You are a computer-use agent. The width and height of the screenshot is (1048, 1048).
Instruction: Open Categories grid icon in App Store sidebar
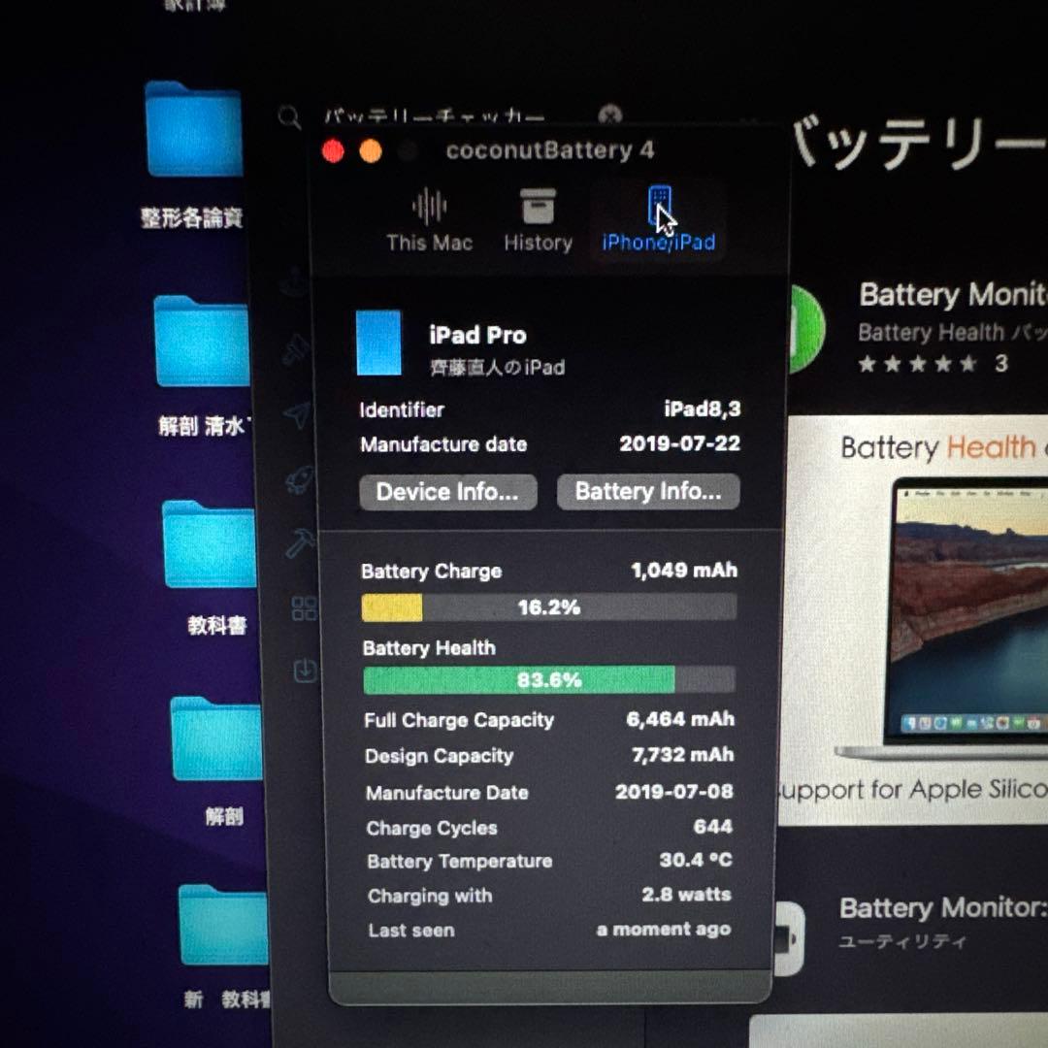click(302, 607)
